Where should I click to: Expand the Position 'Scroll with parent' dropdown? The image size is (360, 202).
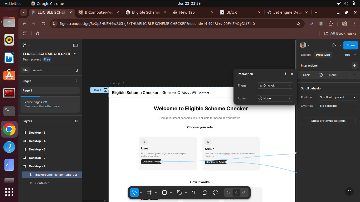coord(338,97)
